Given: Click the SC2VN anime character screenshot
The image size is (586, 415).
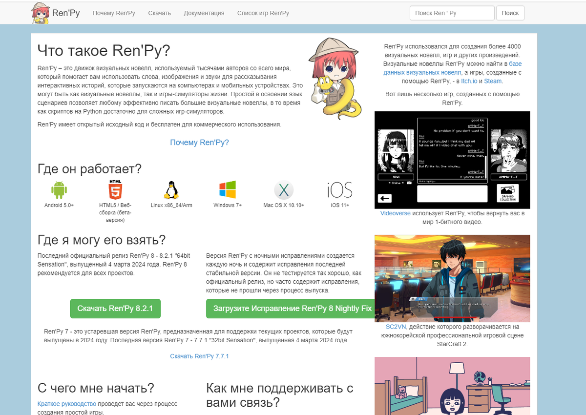Looking at the screenshot, I should 452,278.
